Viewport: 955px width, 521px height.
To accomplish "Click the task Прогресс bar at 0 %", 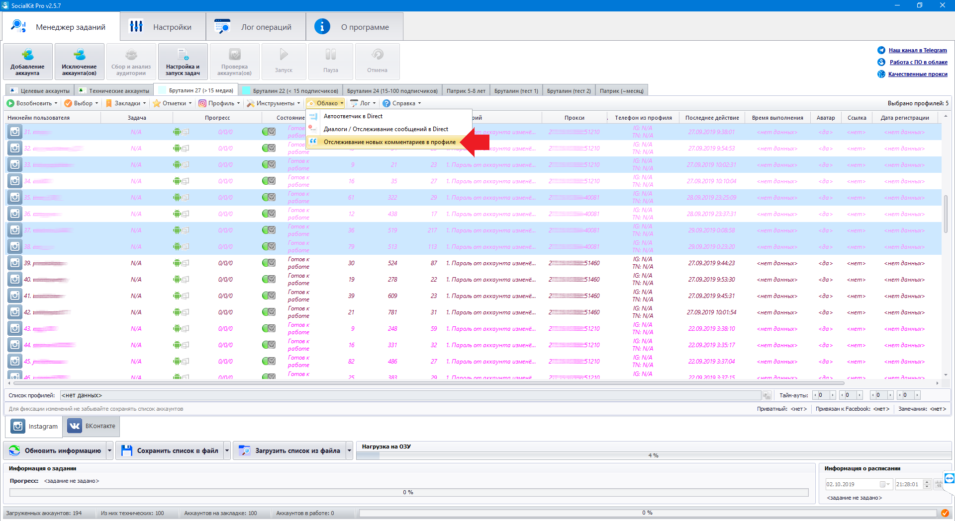I will pyautogui.click(x=408, y=492).
